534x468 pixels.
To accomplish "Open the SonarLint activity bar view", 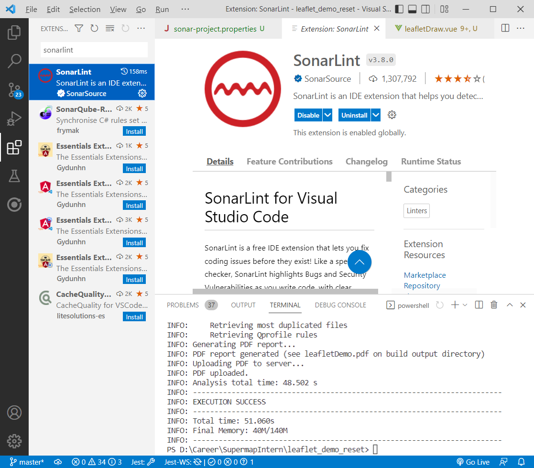I will click(14, 205).
